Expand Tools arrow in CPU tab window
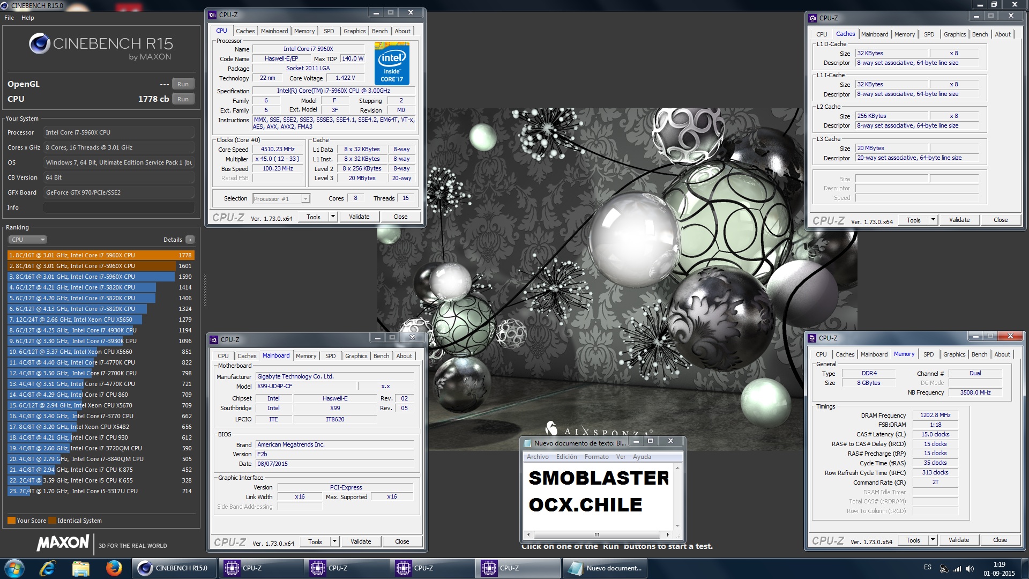Screen dimensions: 1029x579 333,217
